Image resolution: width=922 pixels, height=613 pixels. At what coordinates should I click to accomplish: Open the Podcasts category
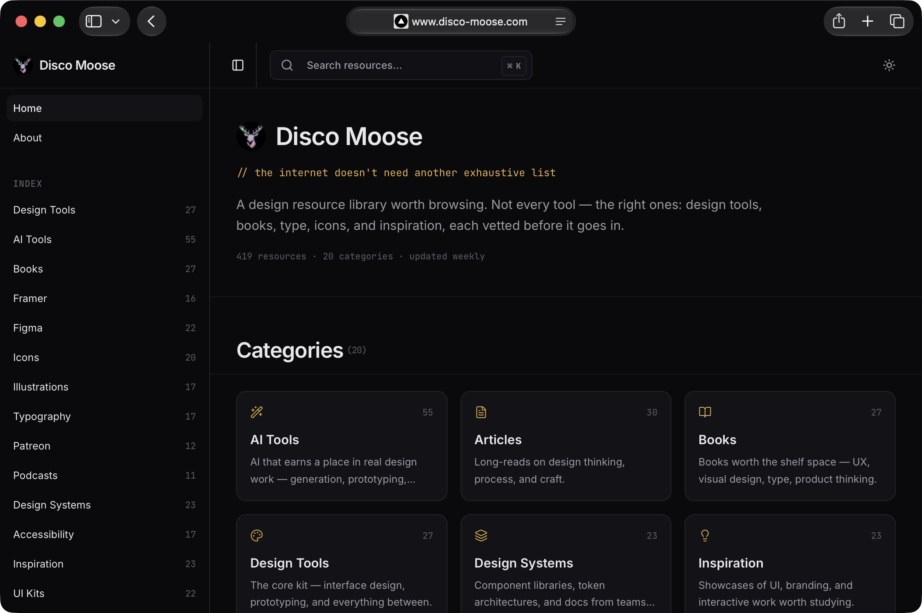pos(105,475)
